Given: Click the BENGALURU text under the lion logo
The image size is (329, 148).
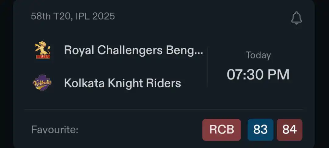Looking at the screenshot, I should [x=43, y=57].
